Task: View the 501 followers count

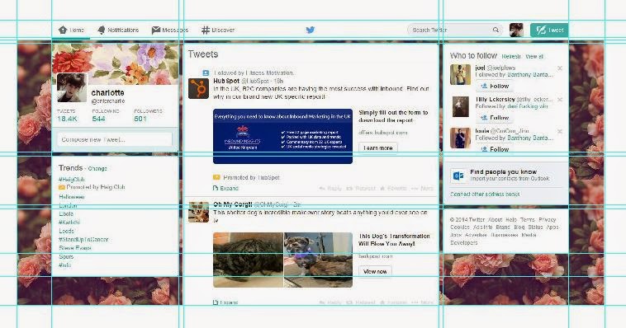Action: coord(140,119)
